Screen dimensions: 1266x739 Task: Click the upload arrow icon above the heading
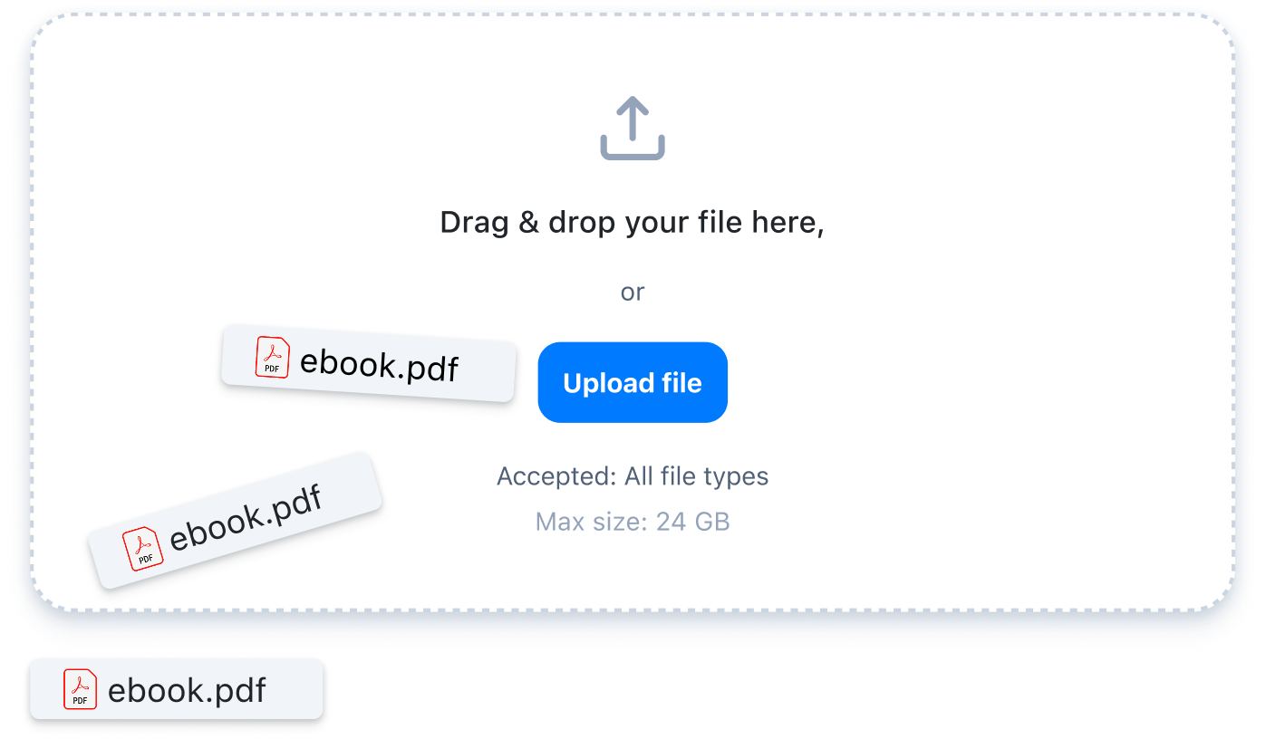coord(633,128)
